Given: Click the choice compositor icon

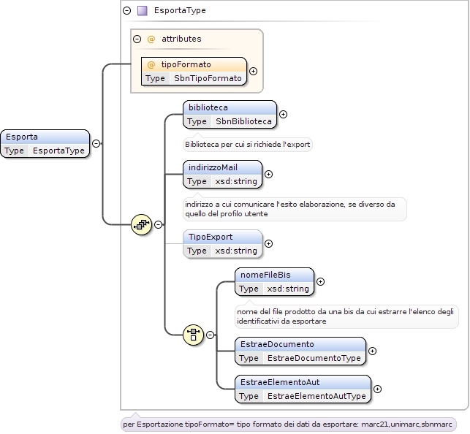Looking at the screenshot, I should point(193,335).
